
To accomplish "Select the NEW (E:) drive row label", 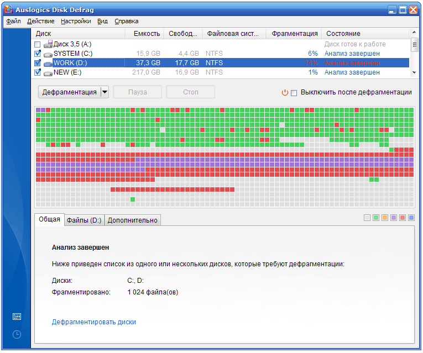I will [x=67, y=72].
